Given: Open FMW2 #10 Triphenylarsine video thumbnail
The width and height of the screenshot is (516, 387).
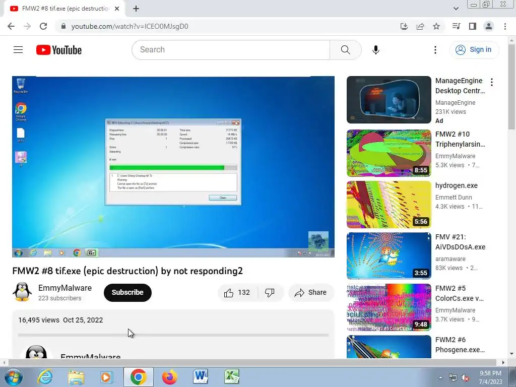Looking at the screenshot, I should tap(389, 153).
